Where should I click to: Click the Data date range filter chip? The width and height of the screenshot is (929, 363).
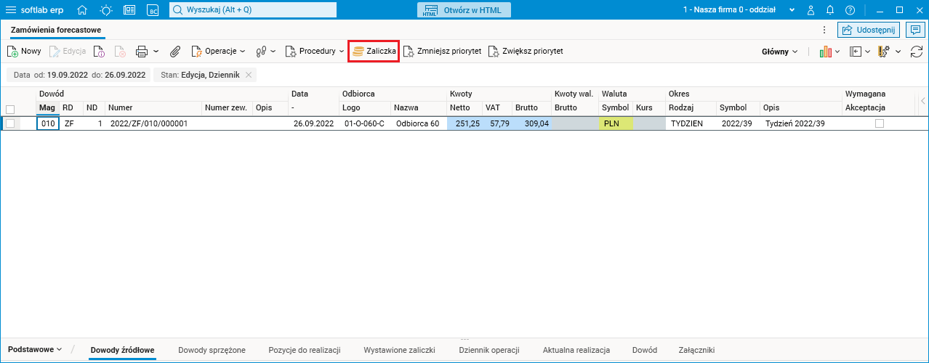click(79, 75)
